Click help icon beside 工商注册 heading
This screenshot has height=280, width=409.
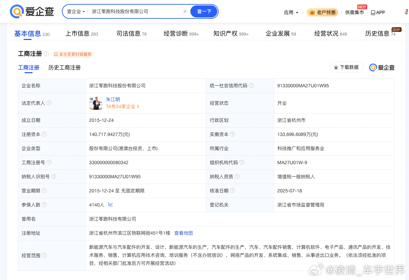click(x=46, y=54)
